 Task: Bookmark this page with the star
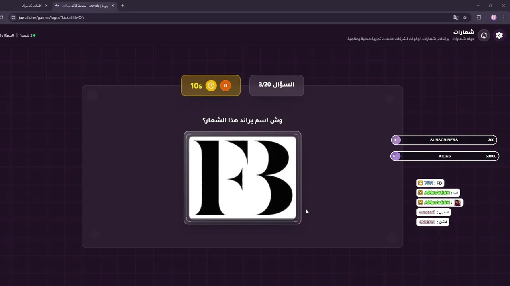(x=465, y=17)
